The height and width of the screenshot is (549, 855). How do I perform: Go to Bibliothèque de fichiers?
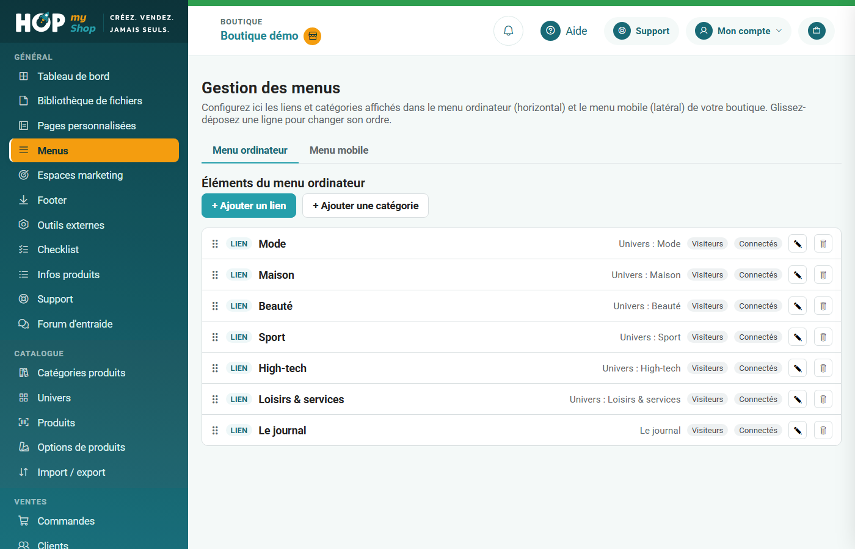[94, 101]
